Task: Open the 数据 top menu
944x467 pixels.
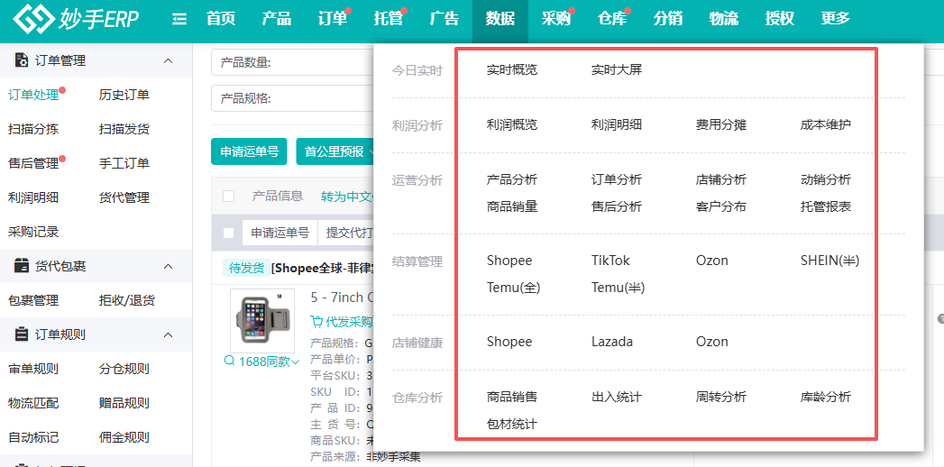Action: click(500, 19)
